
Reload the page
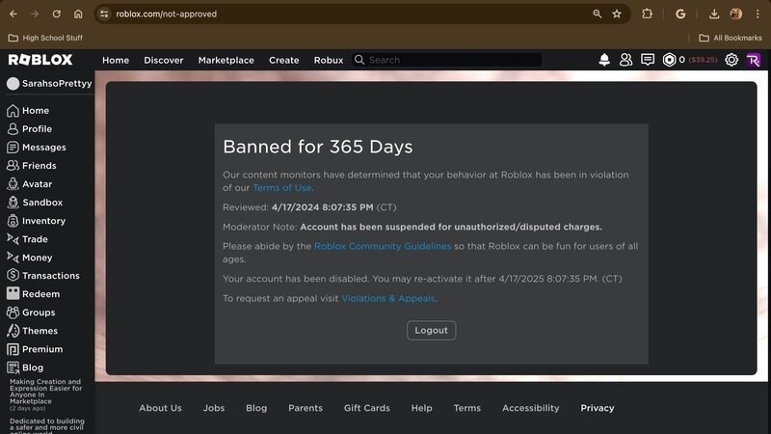[x=57, y=14]
